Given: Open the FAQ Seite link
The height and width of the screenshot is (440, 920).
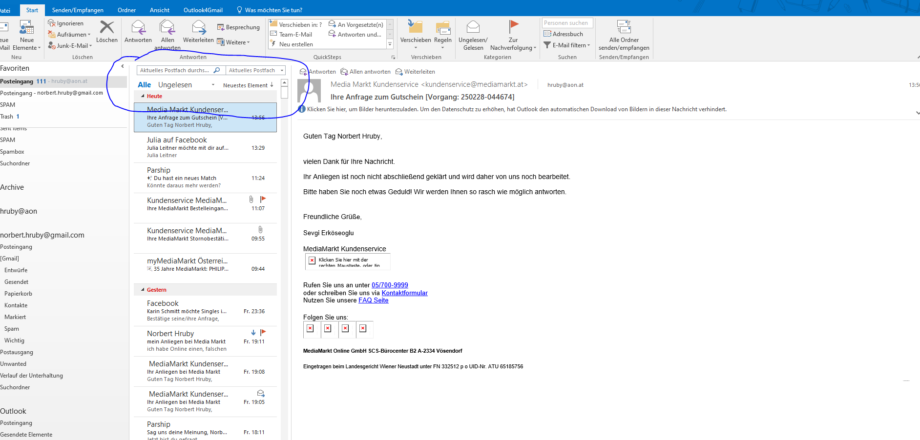Looking at the screenshot, I should point(374,300).
